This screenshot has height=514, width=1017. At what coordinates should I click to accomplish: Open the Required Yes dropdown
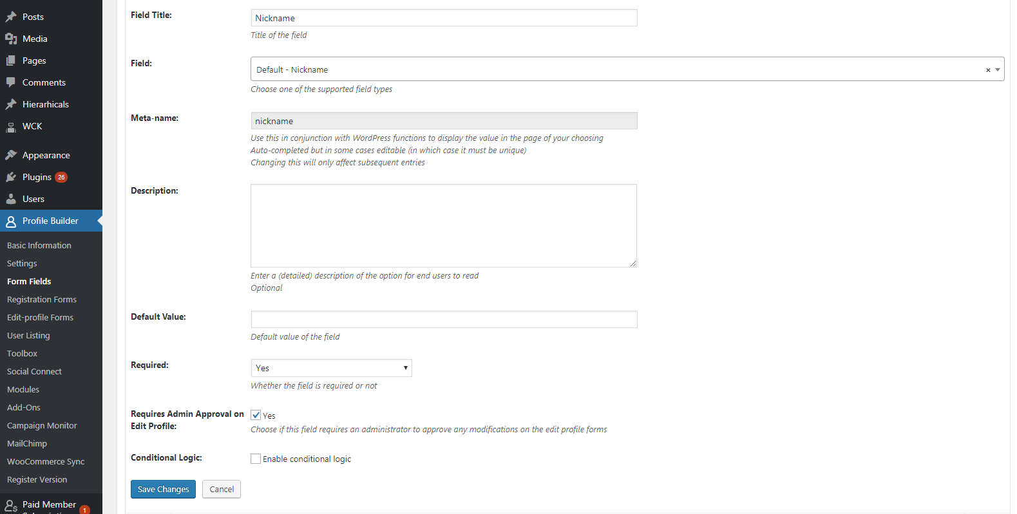coord(331,368)
